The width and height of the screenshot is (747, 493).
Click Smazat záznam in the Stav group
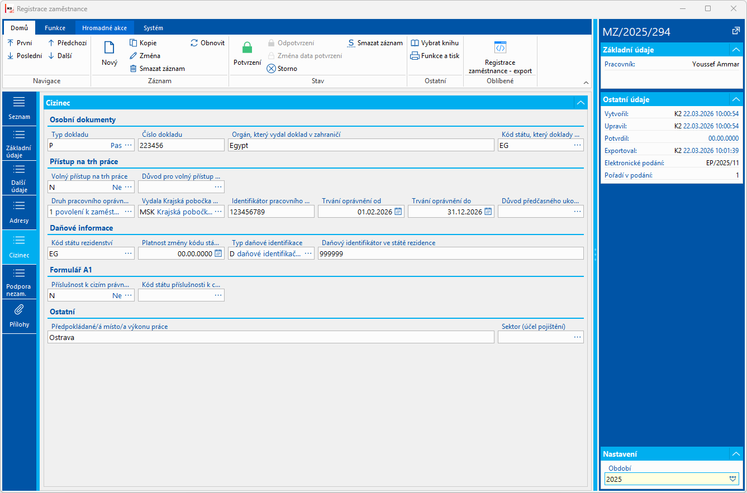click(x=375, y=43)
